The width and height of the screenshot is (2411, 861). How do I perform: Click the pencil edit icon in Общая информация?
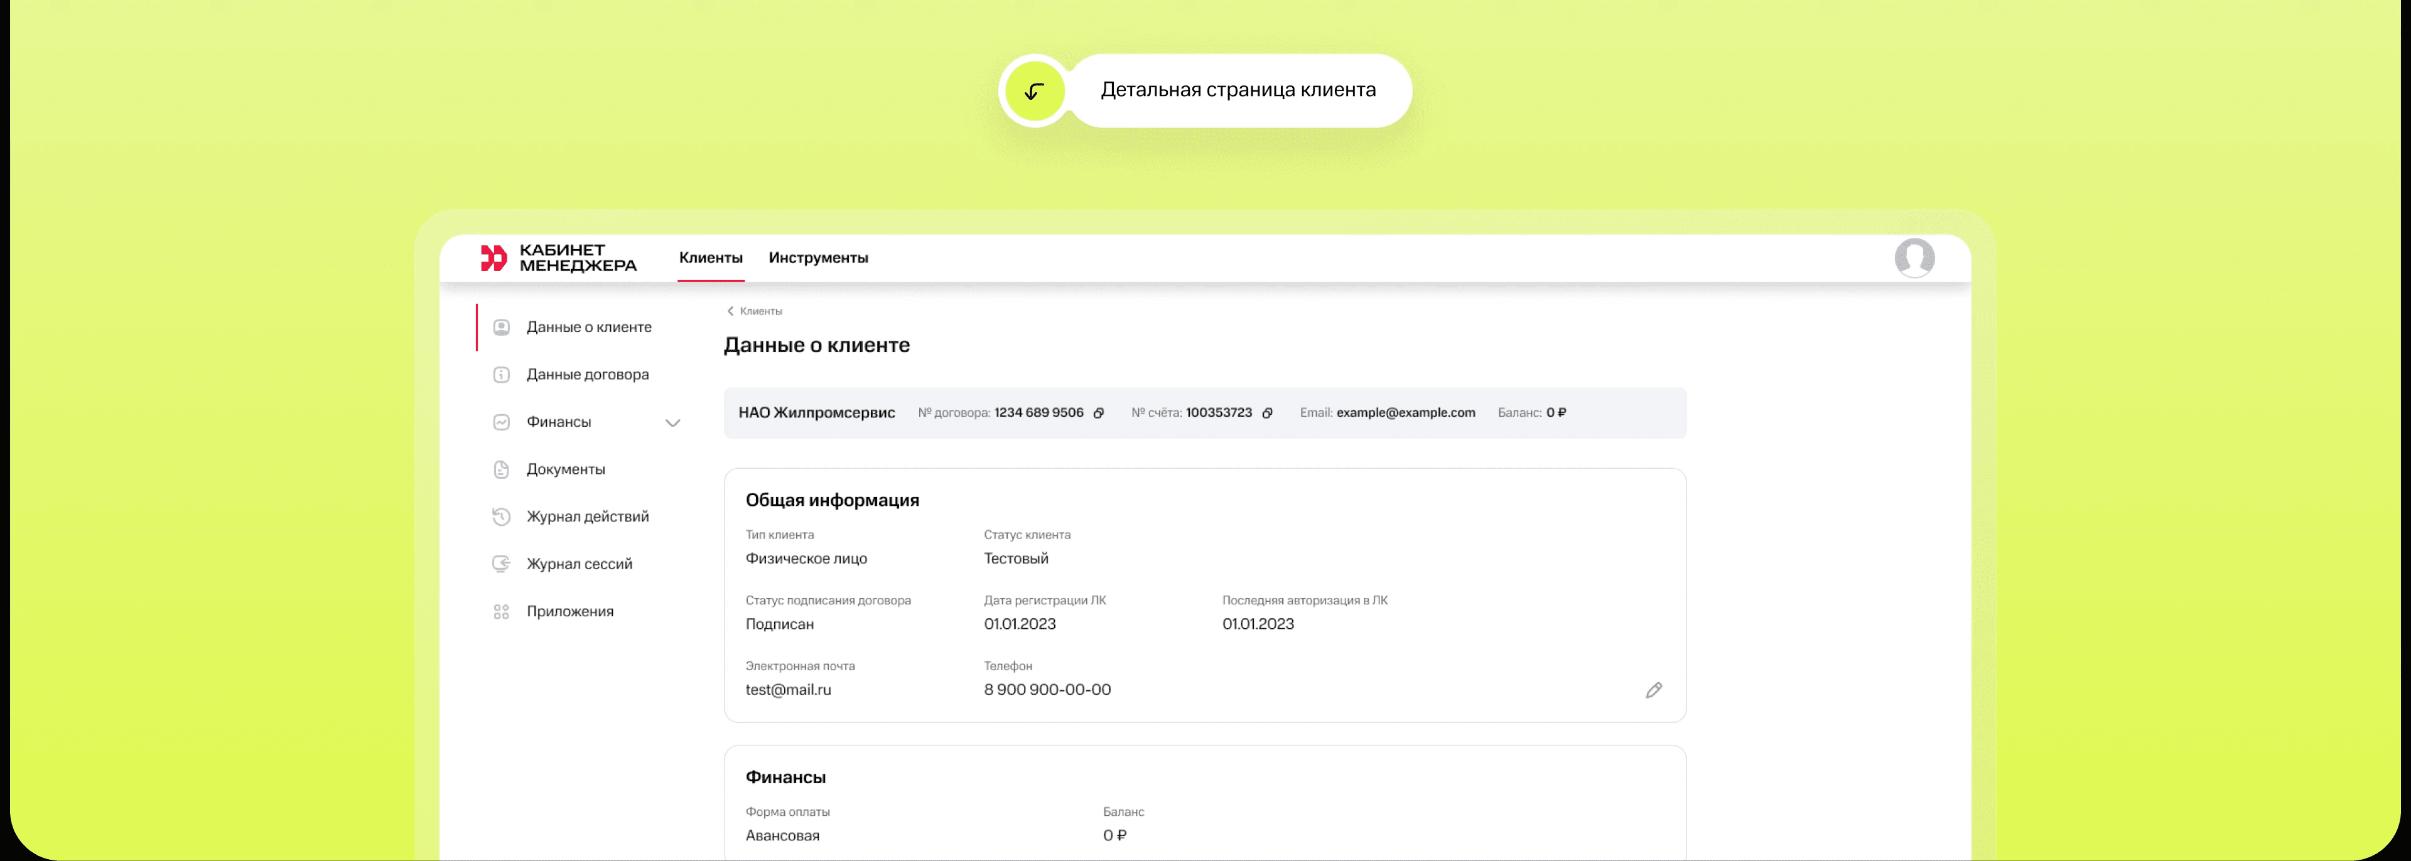coord(1653,690)
